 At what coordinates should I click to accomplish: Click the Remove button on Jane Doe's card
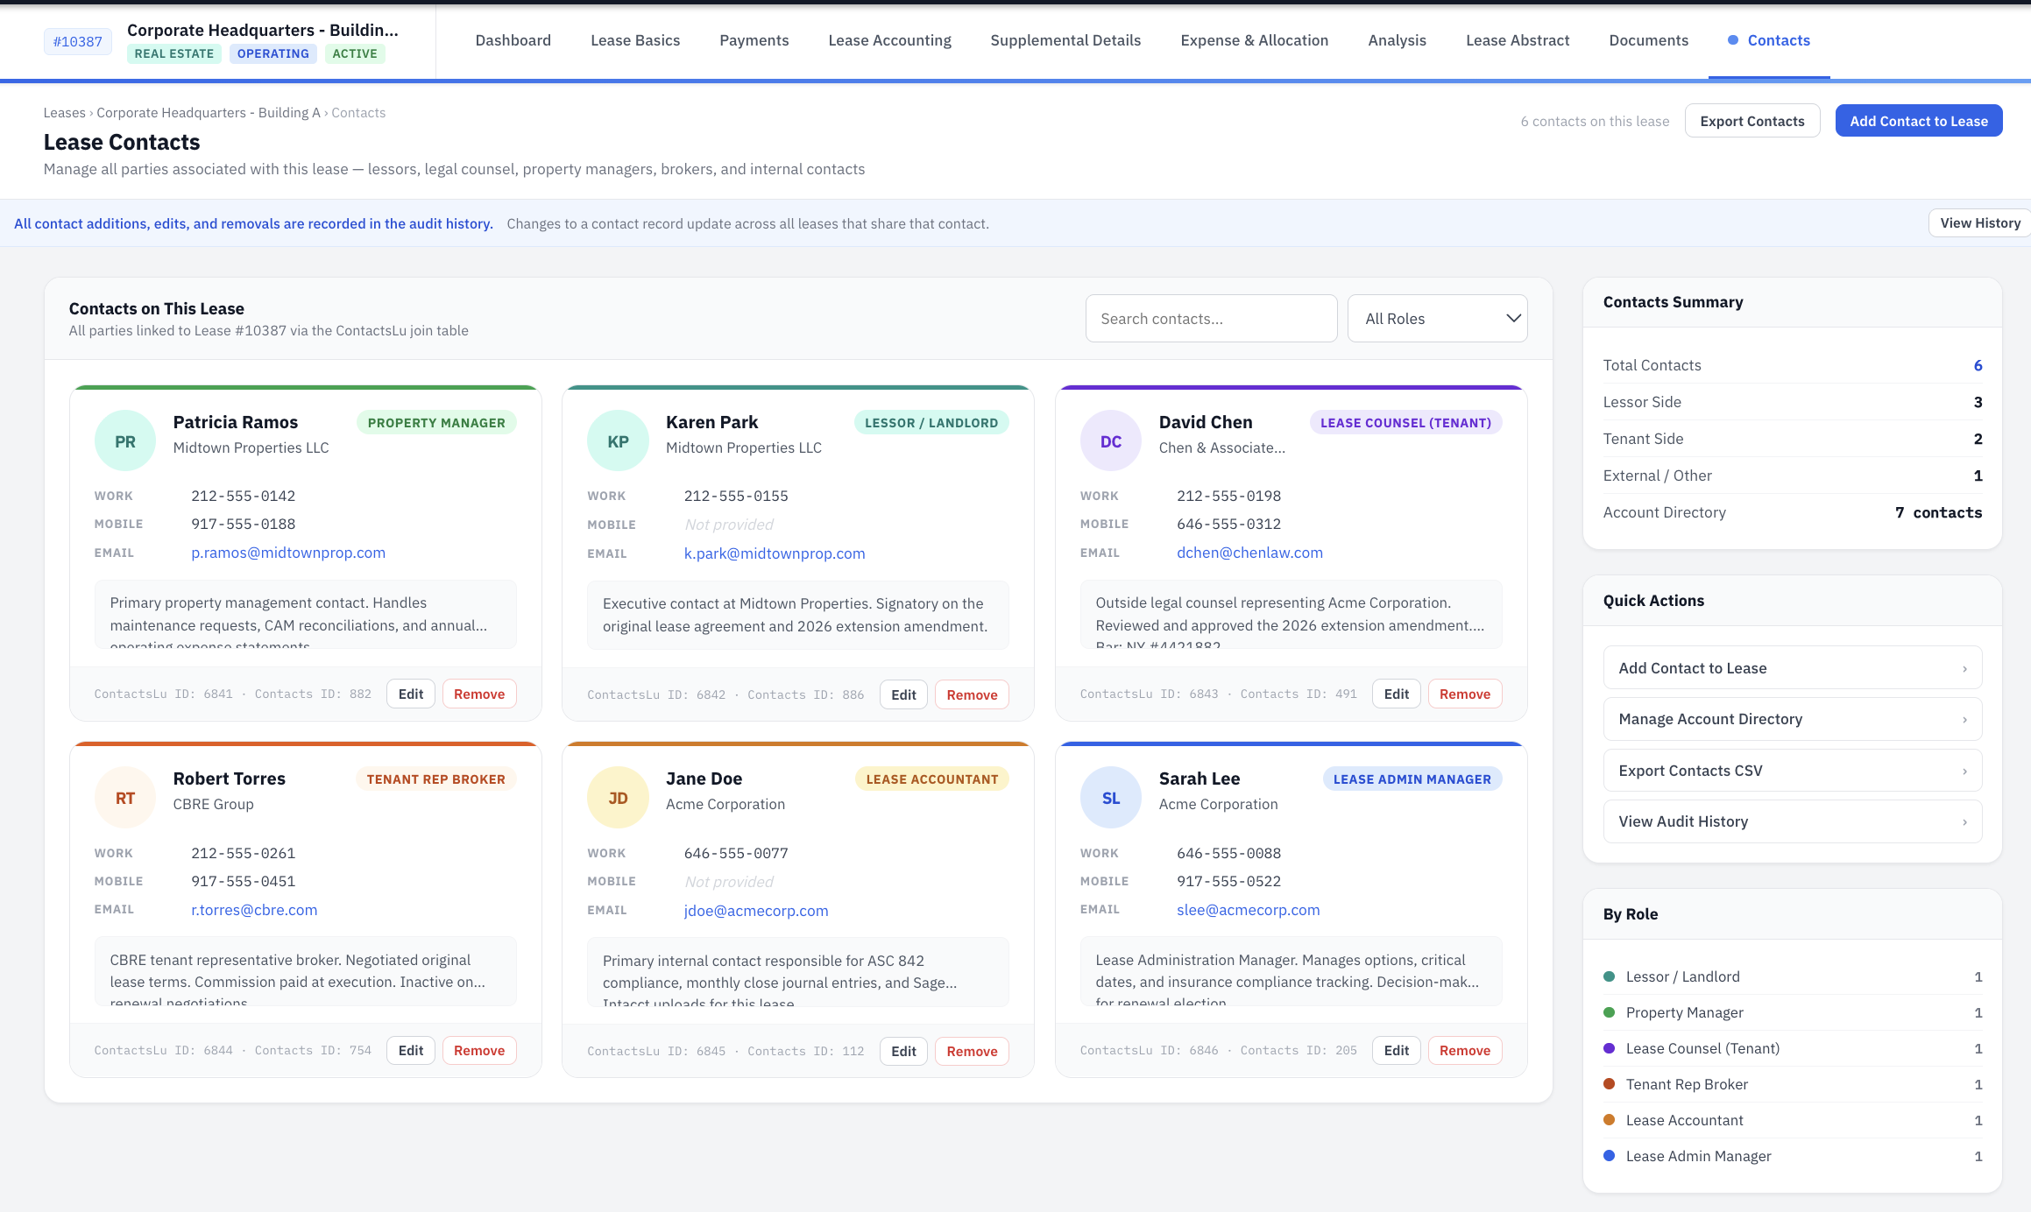971,1050
